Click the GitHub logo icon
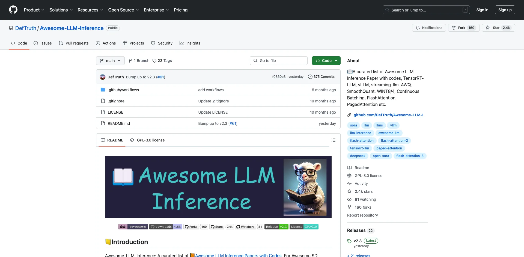This screenshot has width=524, height=257. [x=13, y=10]
